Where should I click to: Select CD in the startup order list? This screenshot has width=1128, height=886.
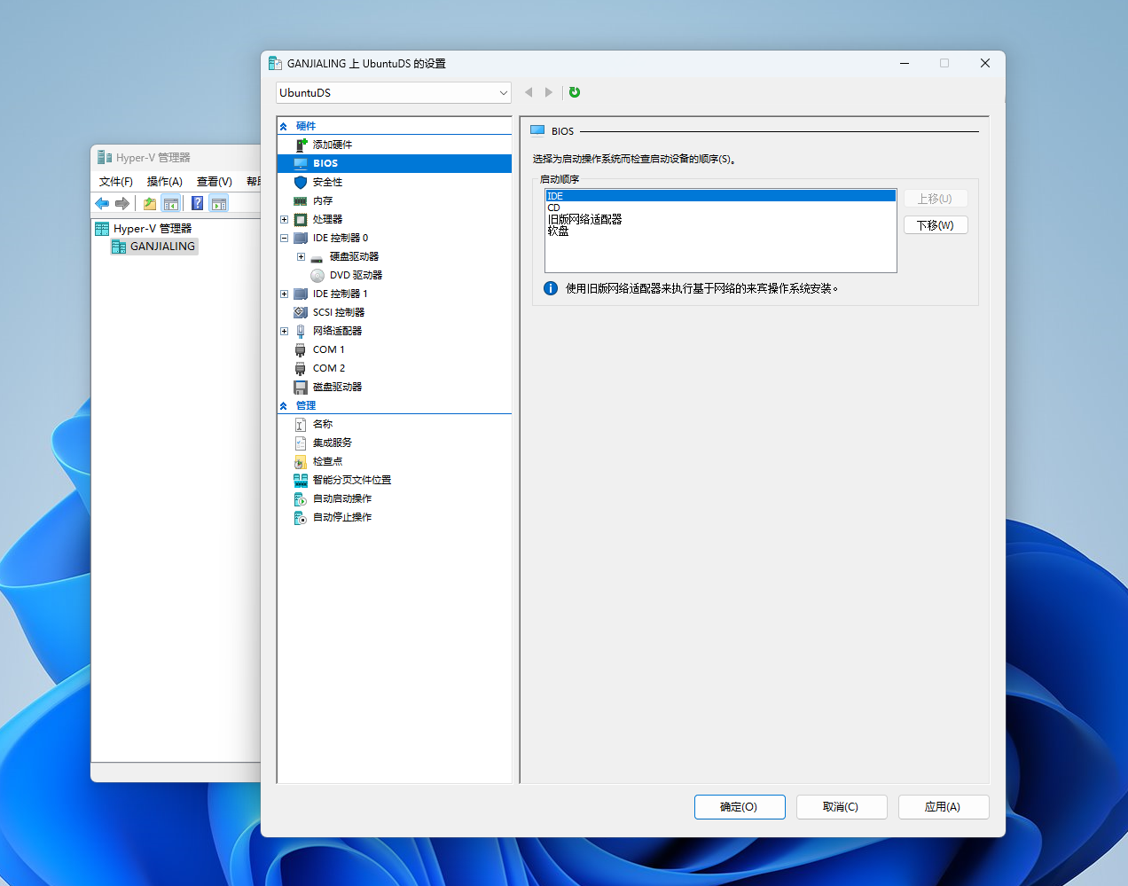coord(720,208)
